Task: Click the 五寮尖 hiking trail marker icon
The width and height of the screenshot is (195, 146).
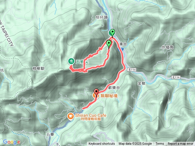Action: [71, 61]
